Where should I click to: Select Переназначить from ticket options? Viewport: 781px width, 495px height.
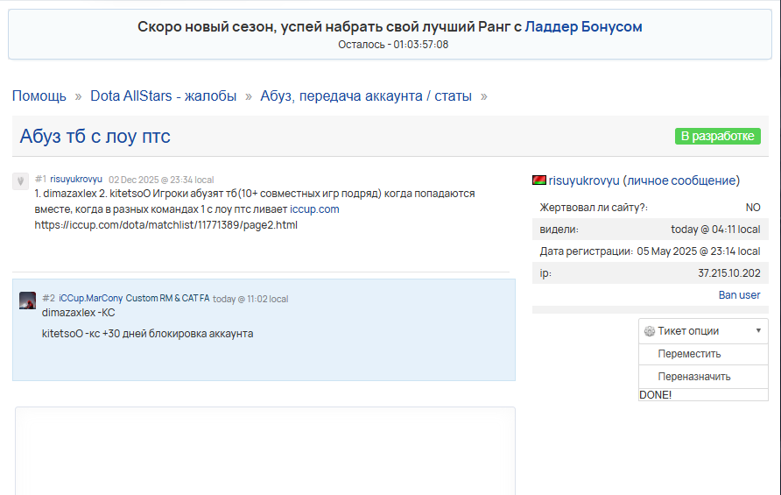click(703, 377)
